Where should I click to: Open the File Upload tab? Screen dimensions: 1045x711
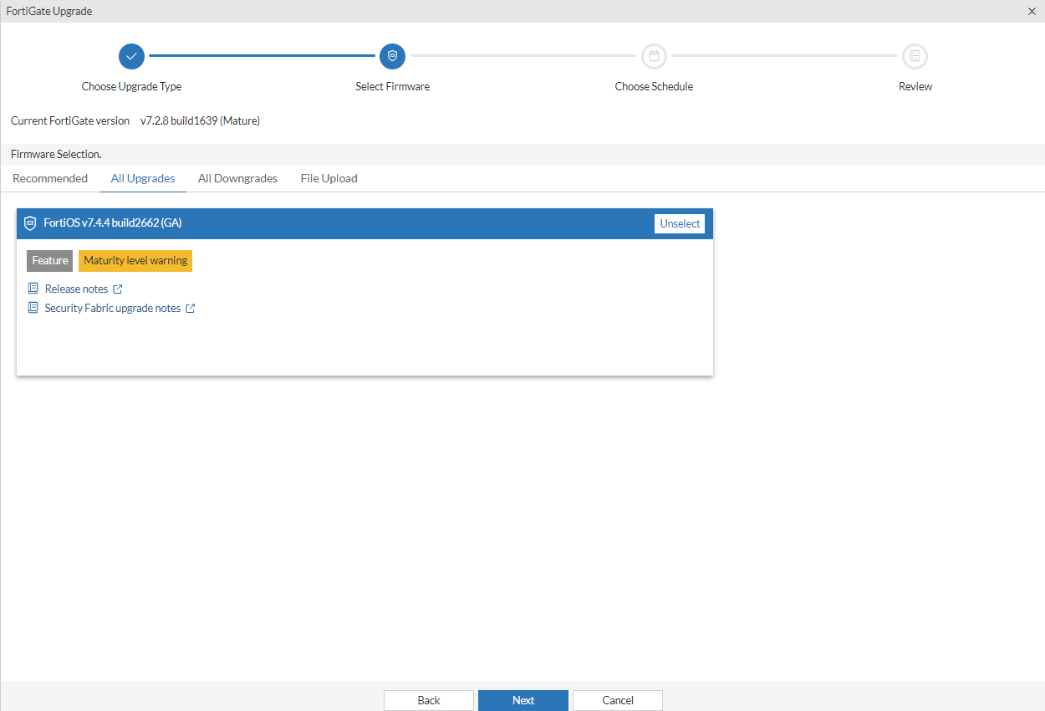click(329, 178)
